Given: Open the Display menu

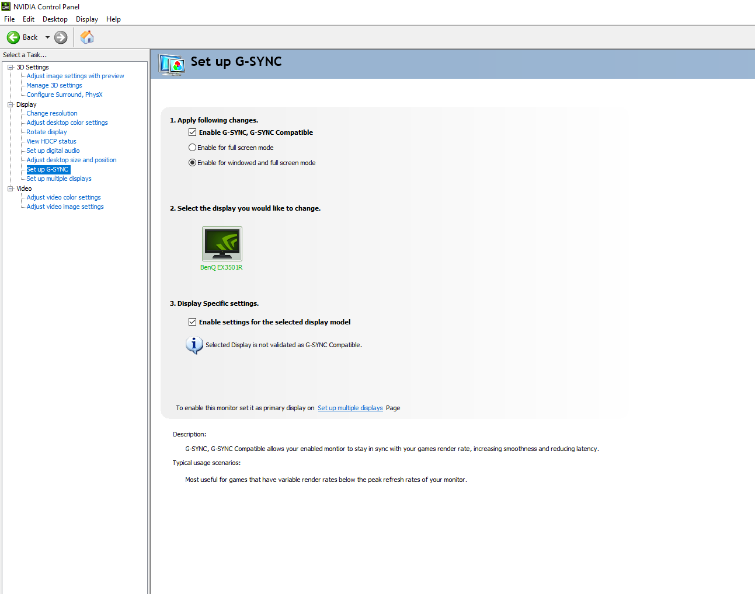Looking at the screenshot, I should coord(87,19).
